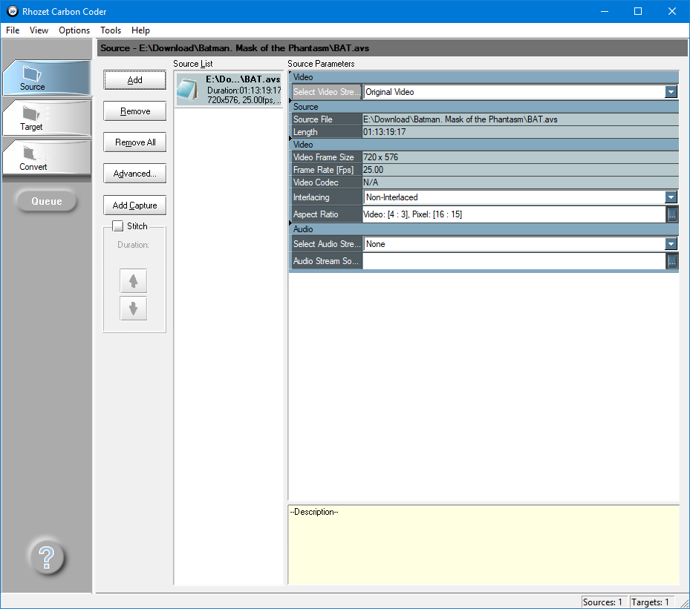This screenshot has width=690, height=609.
Task: Move source up with the up arrow
Action: tap(134, 281)
